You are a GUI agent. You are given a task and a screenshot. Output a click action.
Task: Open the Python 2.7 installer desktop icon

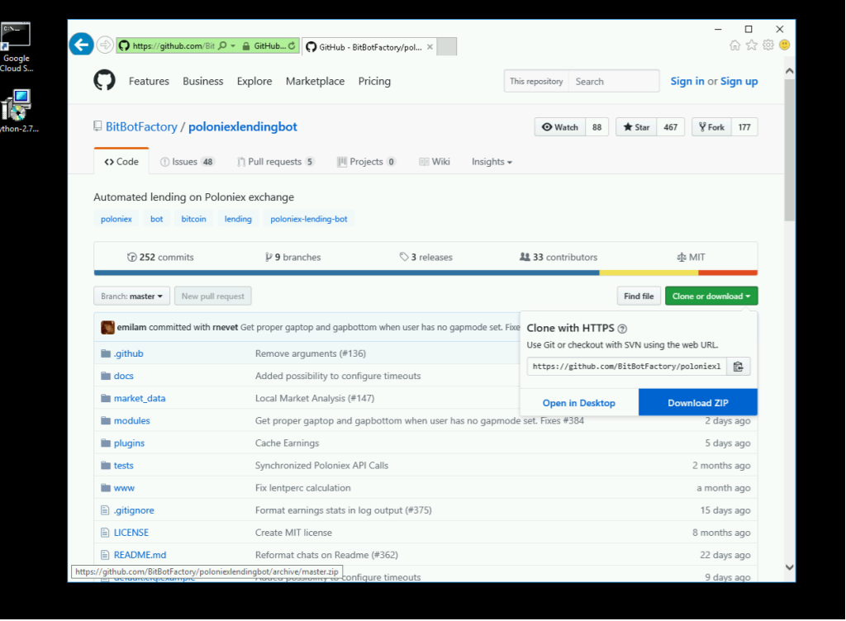(17, 111)
